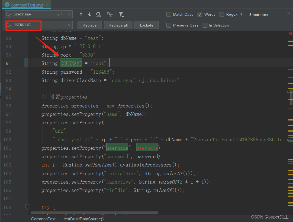293x222 pixels.
Task: Enable the Regex checkbox
Action: coord(222,14)
